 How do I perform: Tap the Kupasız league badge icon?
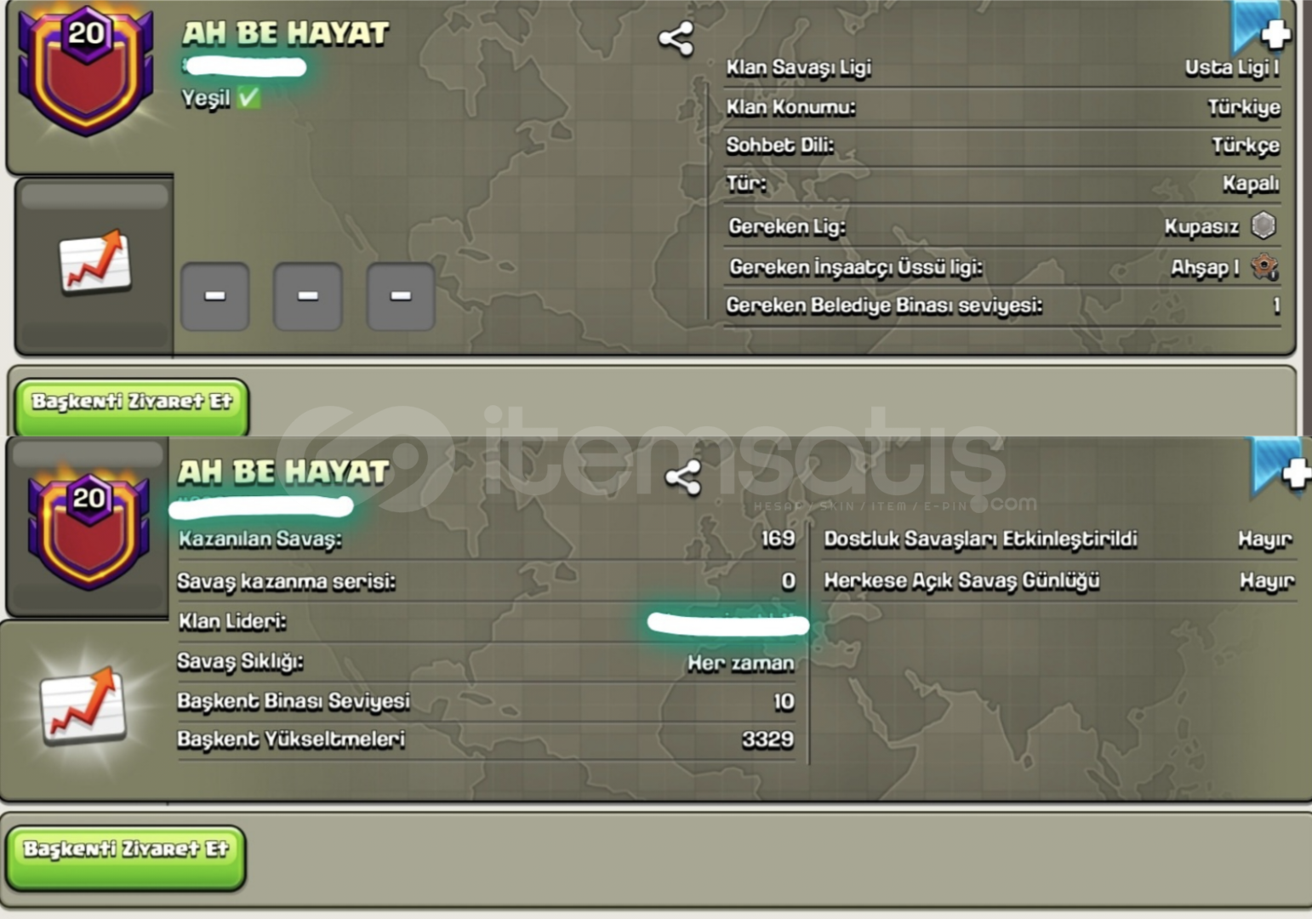click(1264, 225)
